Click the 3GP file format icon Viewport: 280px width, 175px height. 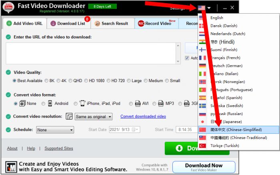click(x=187, y=103)
